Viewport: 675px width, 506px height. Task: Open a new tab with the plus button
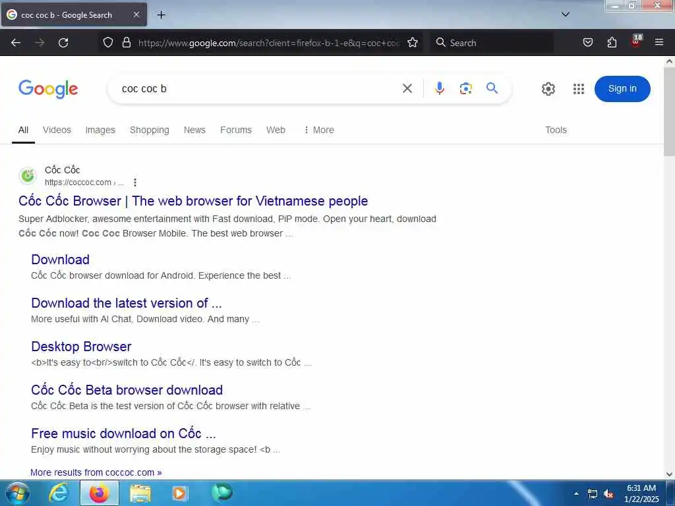coord(161,15)
